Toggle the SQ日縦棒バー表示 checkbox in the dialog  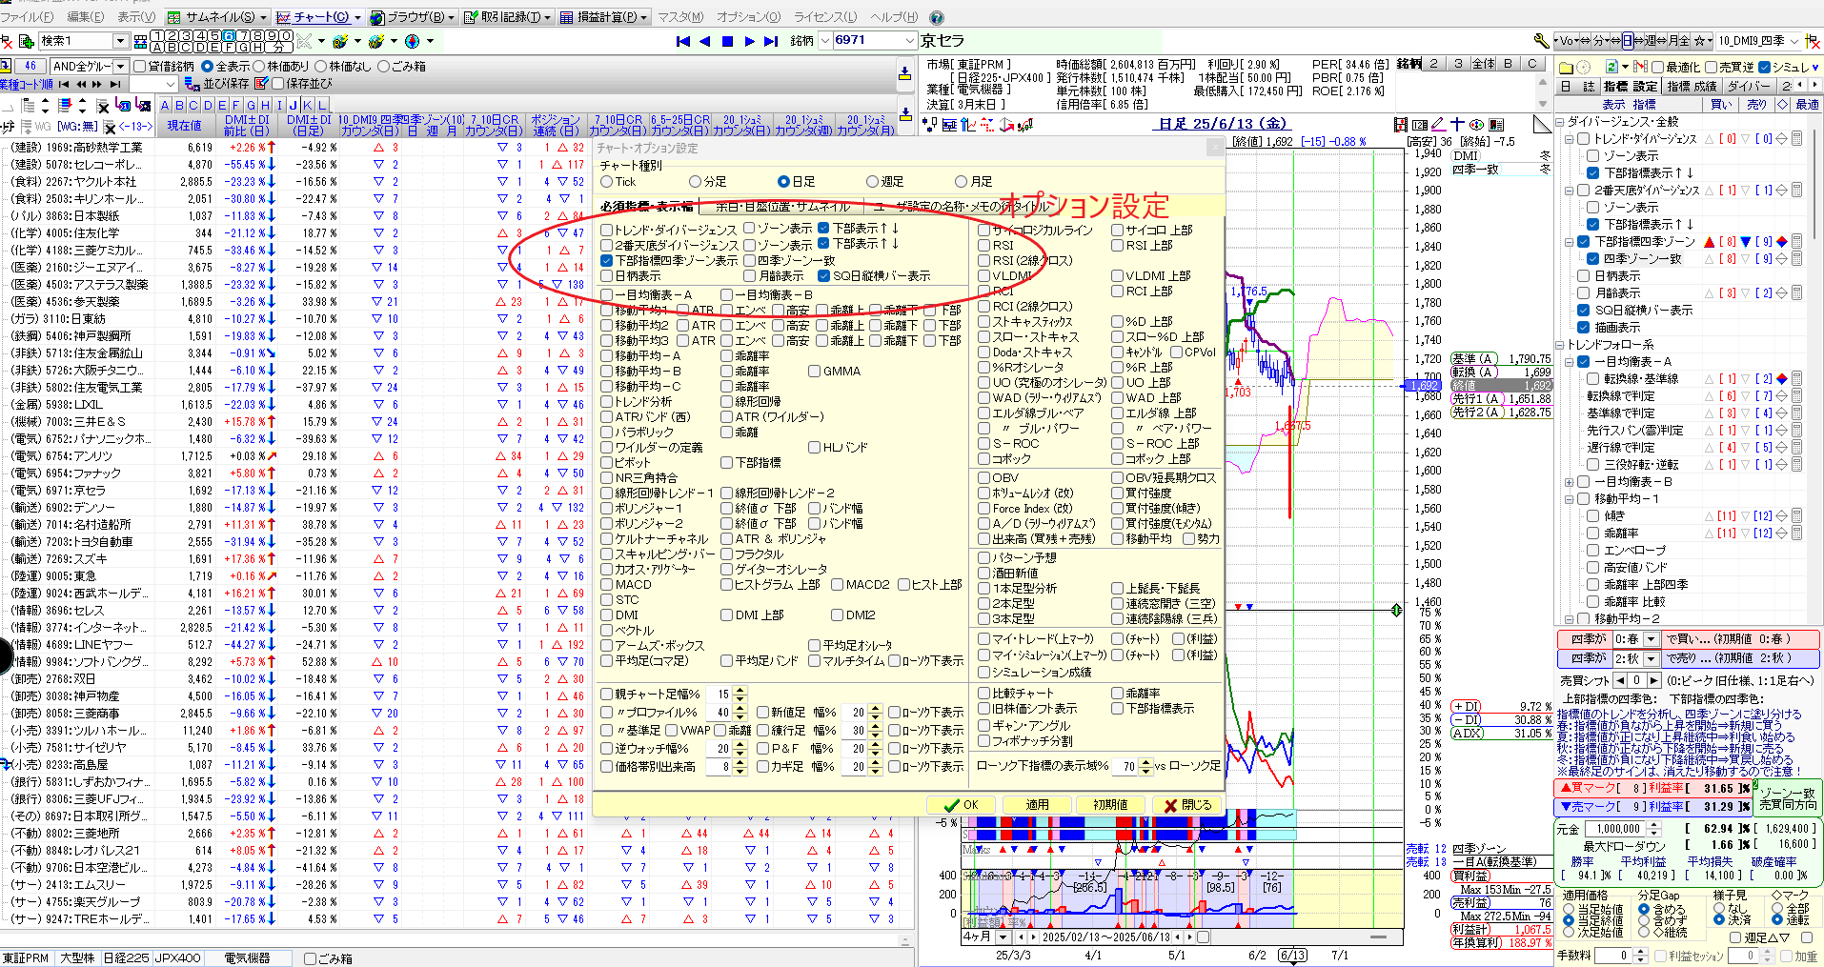823,276
